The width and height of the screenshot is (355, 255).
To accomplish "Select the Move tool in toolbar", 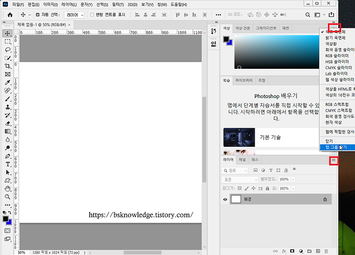I will [x=8, y=34].
